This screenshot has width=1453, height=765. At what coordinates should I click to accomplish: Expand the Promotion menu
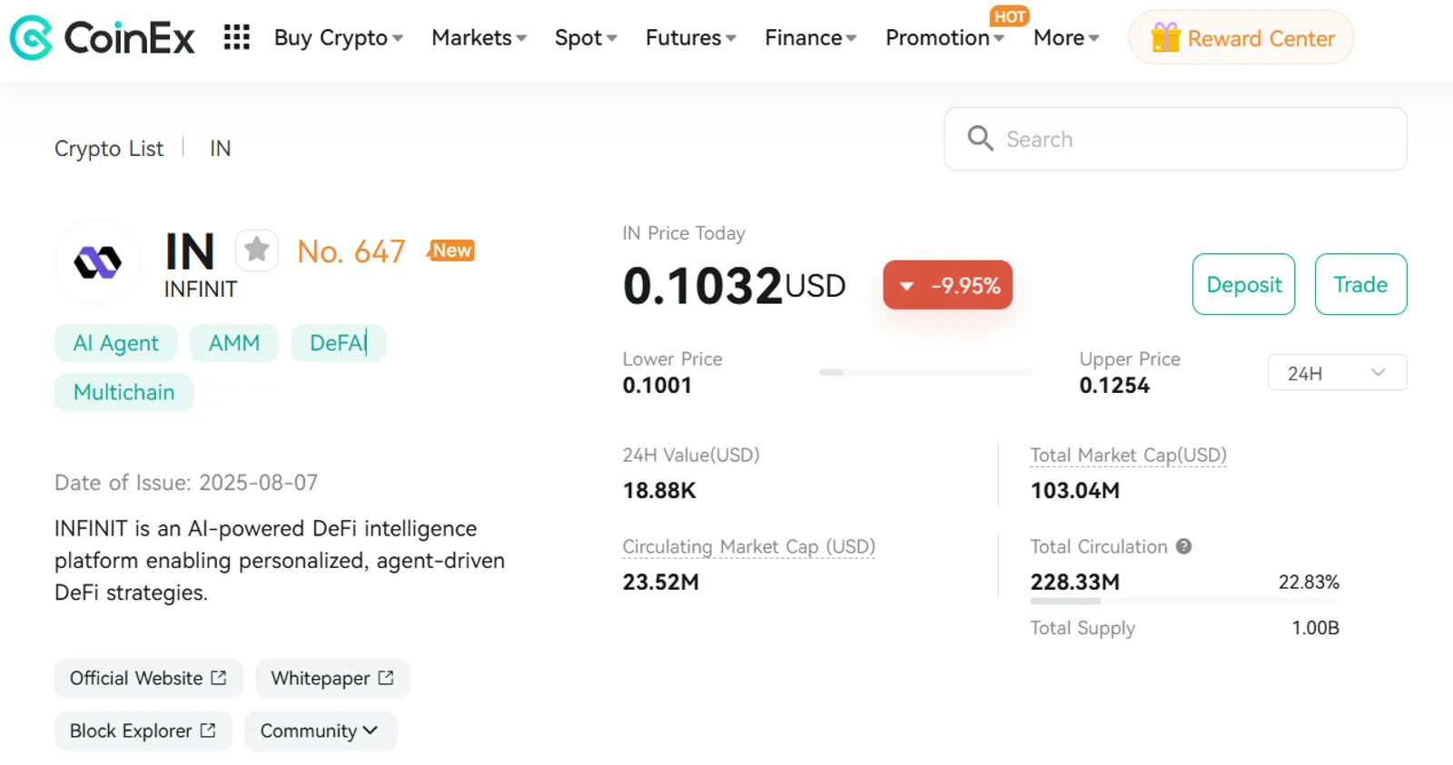tap(944, 38)
